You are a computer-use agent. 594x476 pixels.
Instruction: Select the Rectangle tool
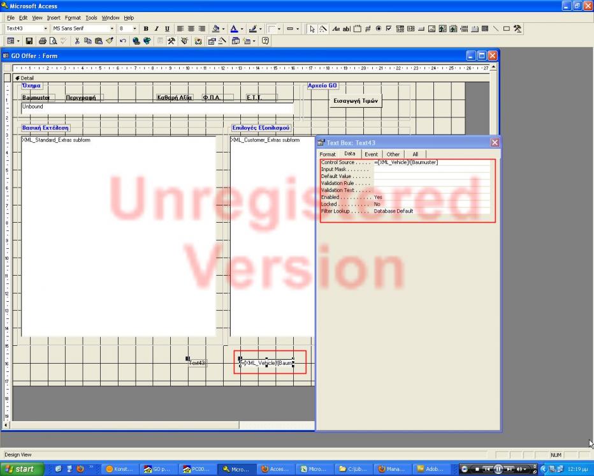(507, 29)
